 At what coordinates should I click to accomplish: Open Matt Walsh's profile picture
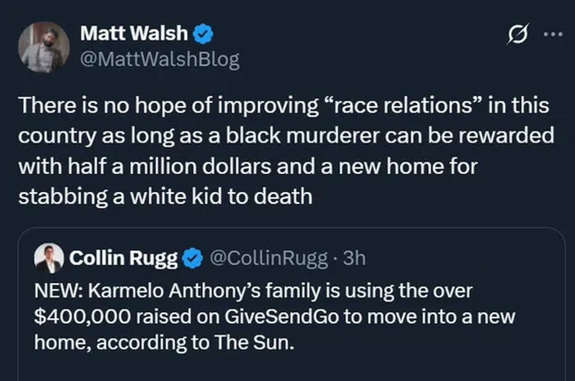pos(44,47)
